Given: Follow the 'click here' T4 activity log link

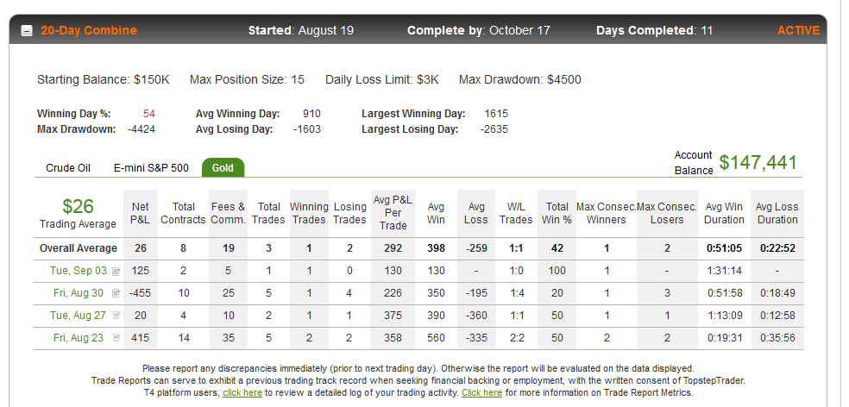Looking at the screenshot, I should (242, 392).
